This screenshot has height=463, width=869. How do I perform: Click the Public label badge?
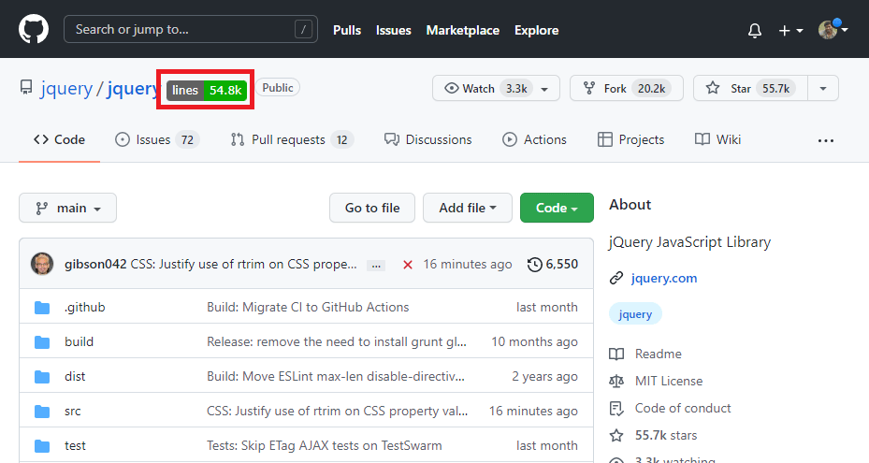pyautogui.click(x=278, y=88)
